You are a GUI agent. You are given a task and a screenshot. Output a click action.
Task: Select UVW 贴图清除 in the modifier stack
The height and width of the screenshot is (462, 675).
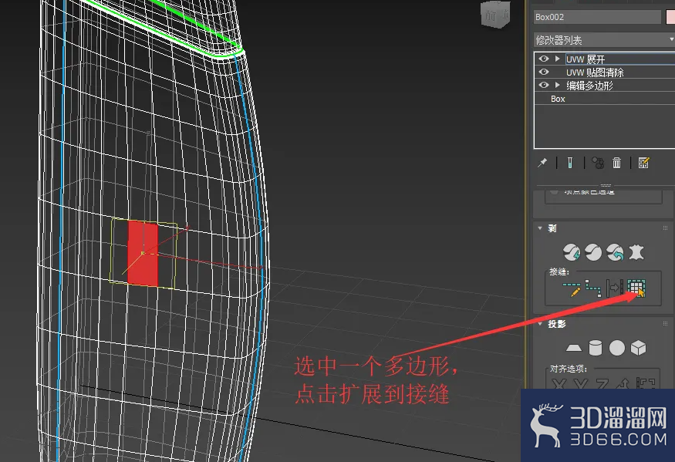coord(595,73)
